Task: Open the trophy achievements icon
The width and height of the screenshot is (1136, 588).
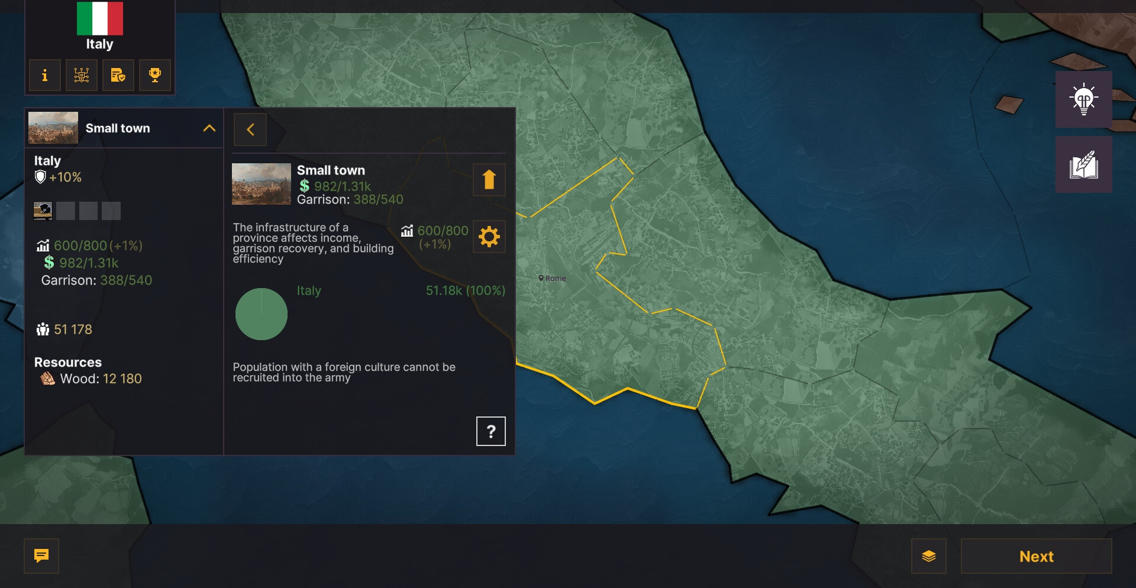Action: 155,75
